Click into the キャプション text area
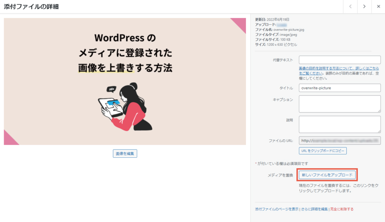385x222 pixels. point(340,104)
